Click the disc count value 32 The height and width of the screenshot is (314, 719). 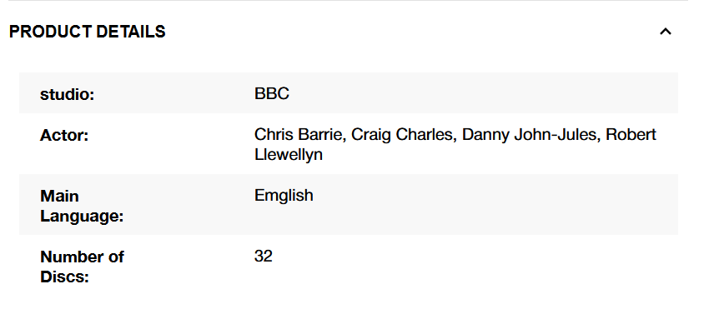tap(264, 256)
